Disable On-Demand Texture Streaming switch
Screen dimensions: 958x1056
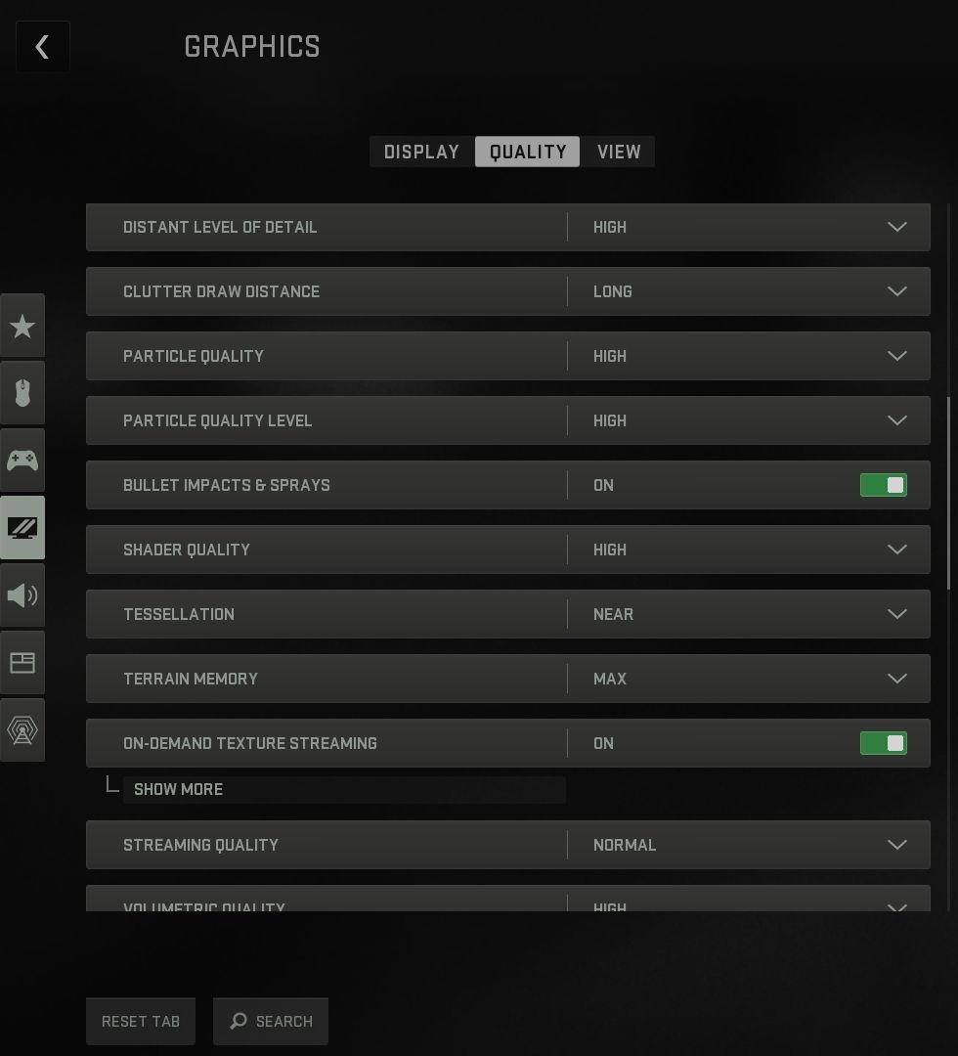pos(883,743)
